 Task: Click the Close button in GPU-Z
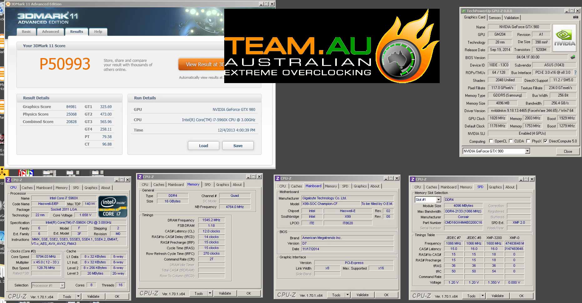pos(568,151)
